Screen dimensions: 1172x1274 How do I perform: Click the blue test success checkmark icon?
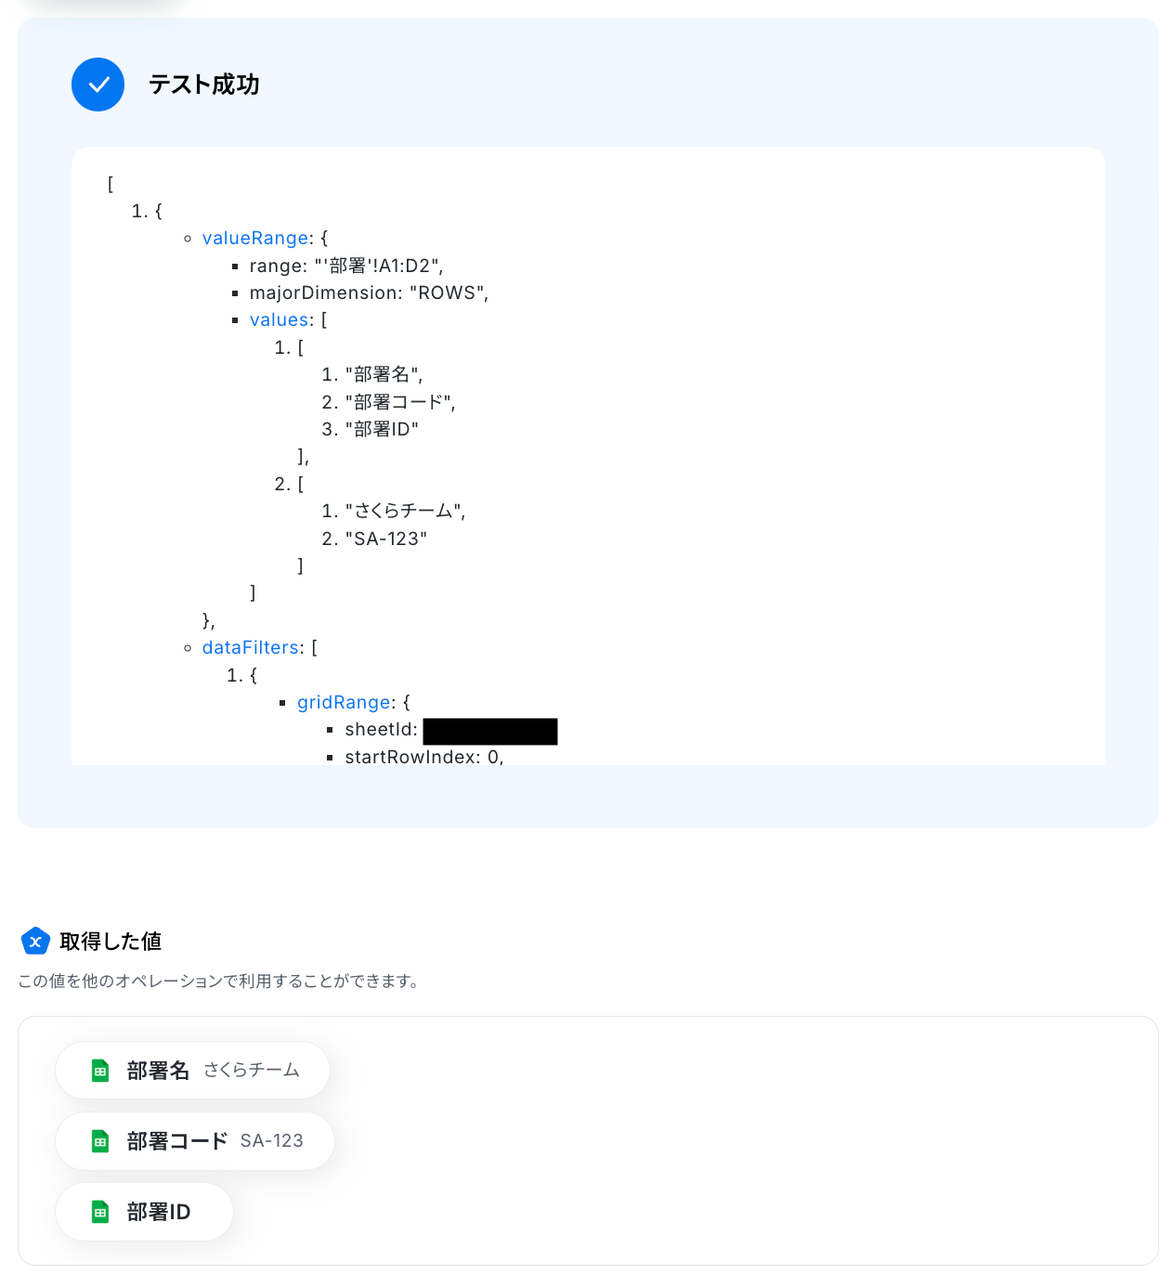coord(98,84)
